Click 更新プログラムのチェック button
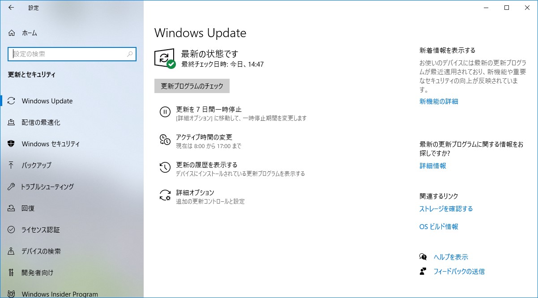 [192, 86]
